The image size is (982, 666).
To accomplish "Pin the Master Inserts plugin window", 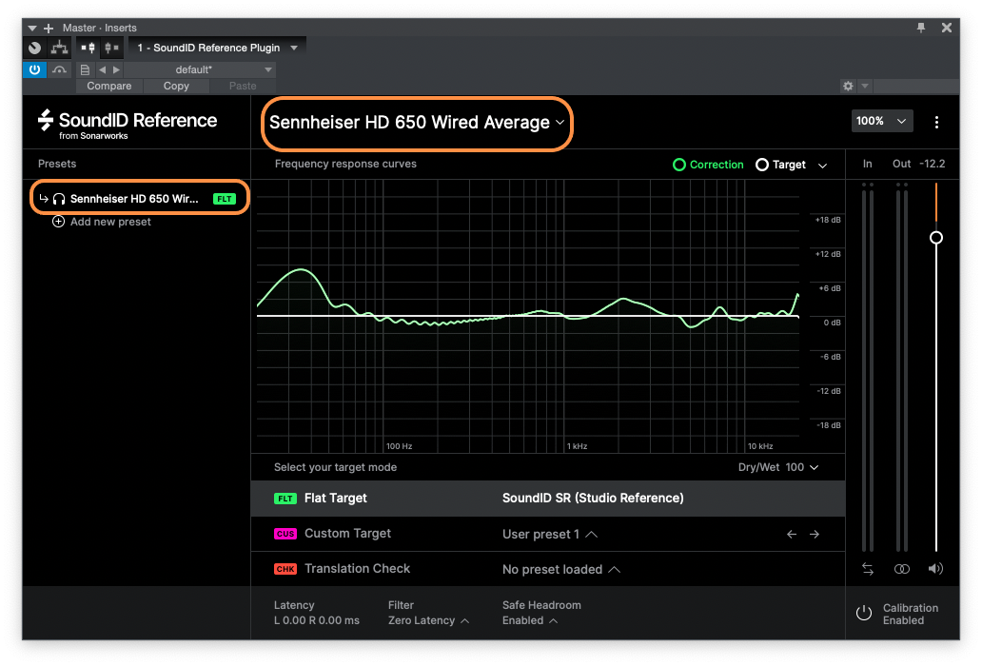I will point(921,28).
